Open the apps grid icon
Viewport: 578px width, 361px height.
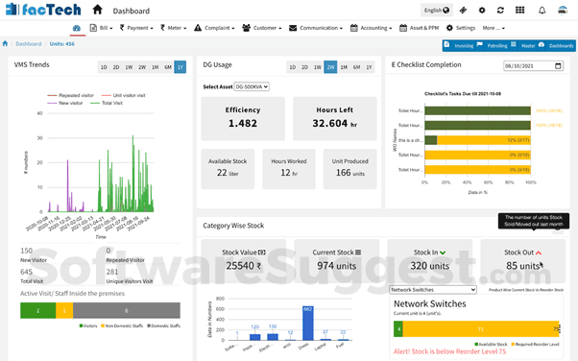tap(519, 10)
